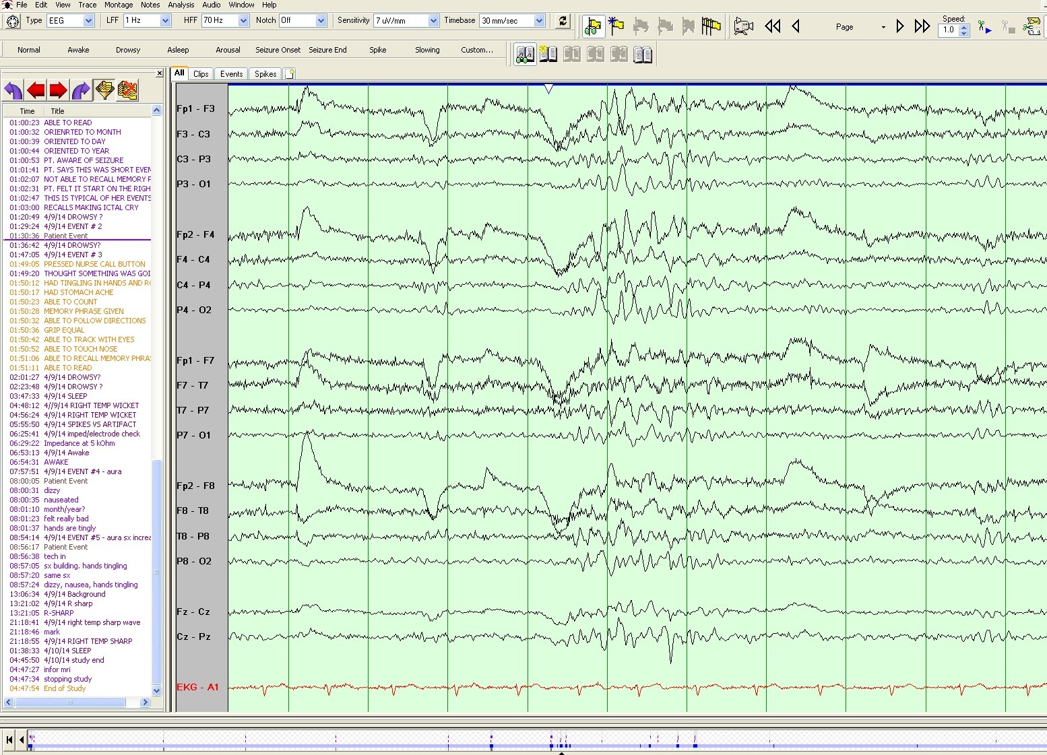
Task: Open the Montage menu
Action: [x=119, y=5]
